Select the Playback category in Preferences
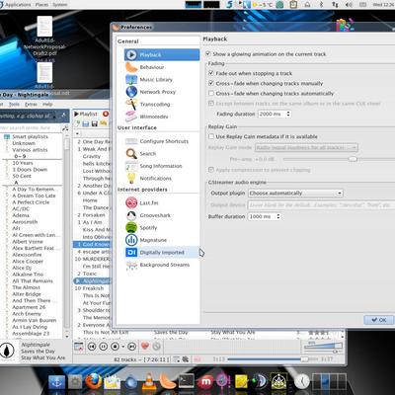The width and height of the screenshot is (395, 395). point(162,54)
